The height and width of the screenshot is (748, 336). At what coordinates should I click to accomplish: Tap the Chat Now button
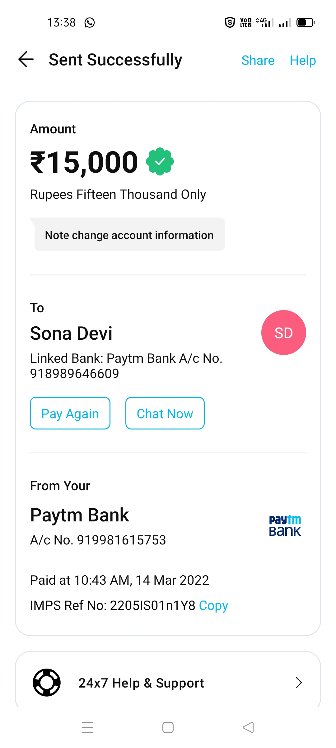point(165,413)
